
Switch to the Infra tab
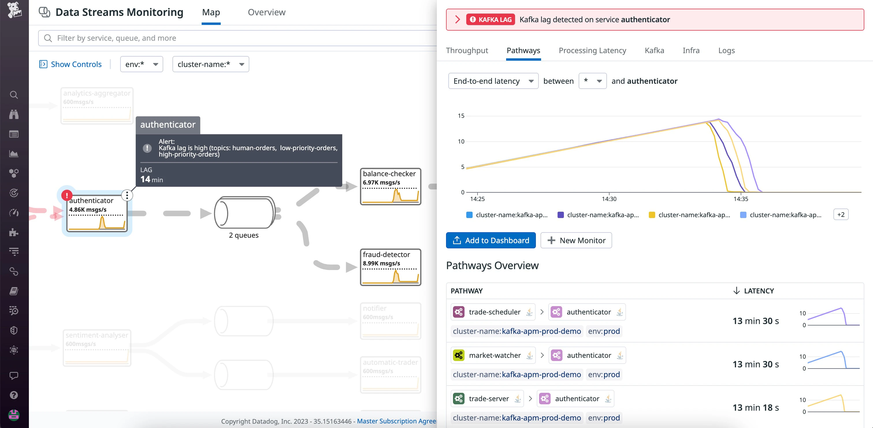691,51
